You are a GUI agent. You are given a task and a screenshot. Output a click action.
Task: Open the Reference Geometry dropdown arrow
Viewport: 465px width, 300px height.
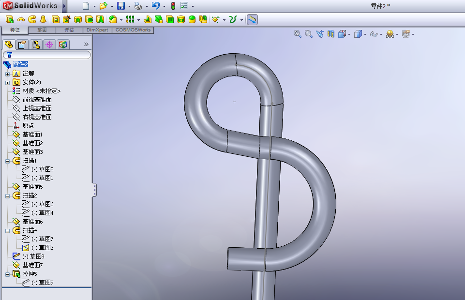224,20
